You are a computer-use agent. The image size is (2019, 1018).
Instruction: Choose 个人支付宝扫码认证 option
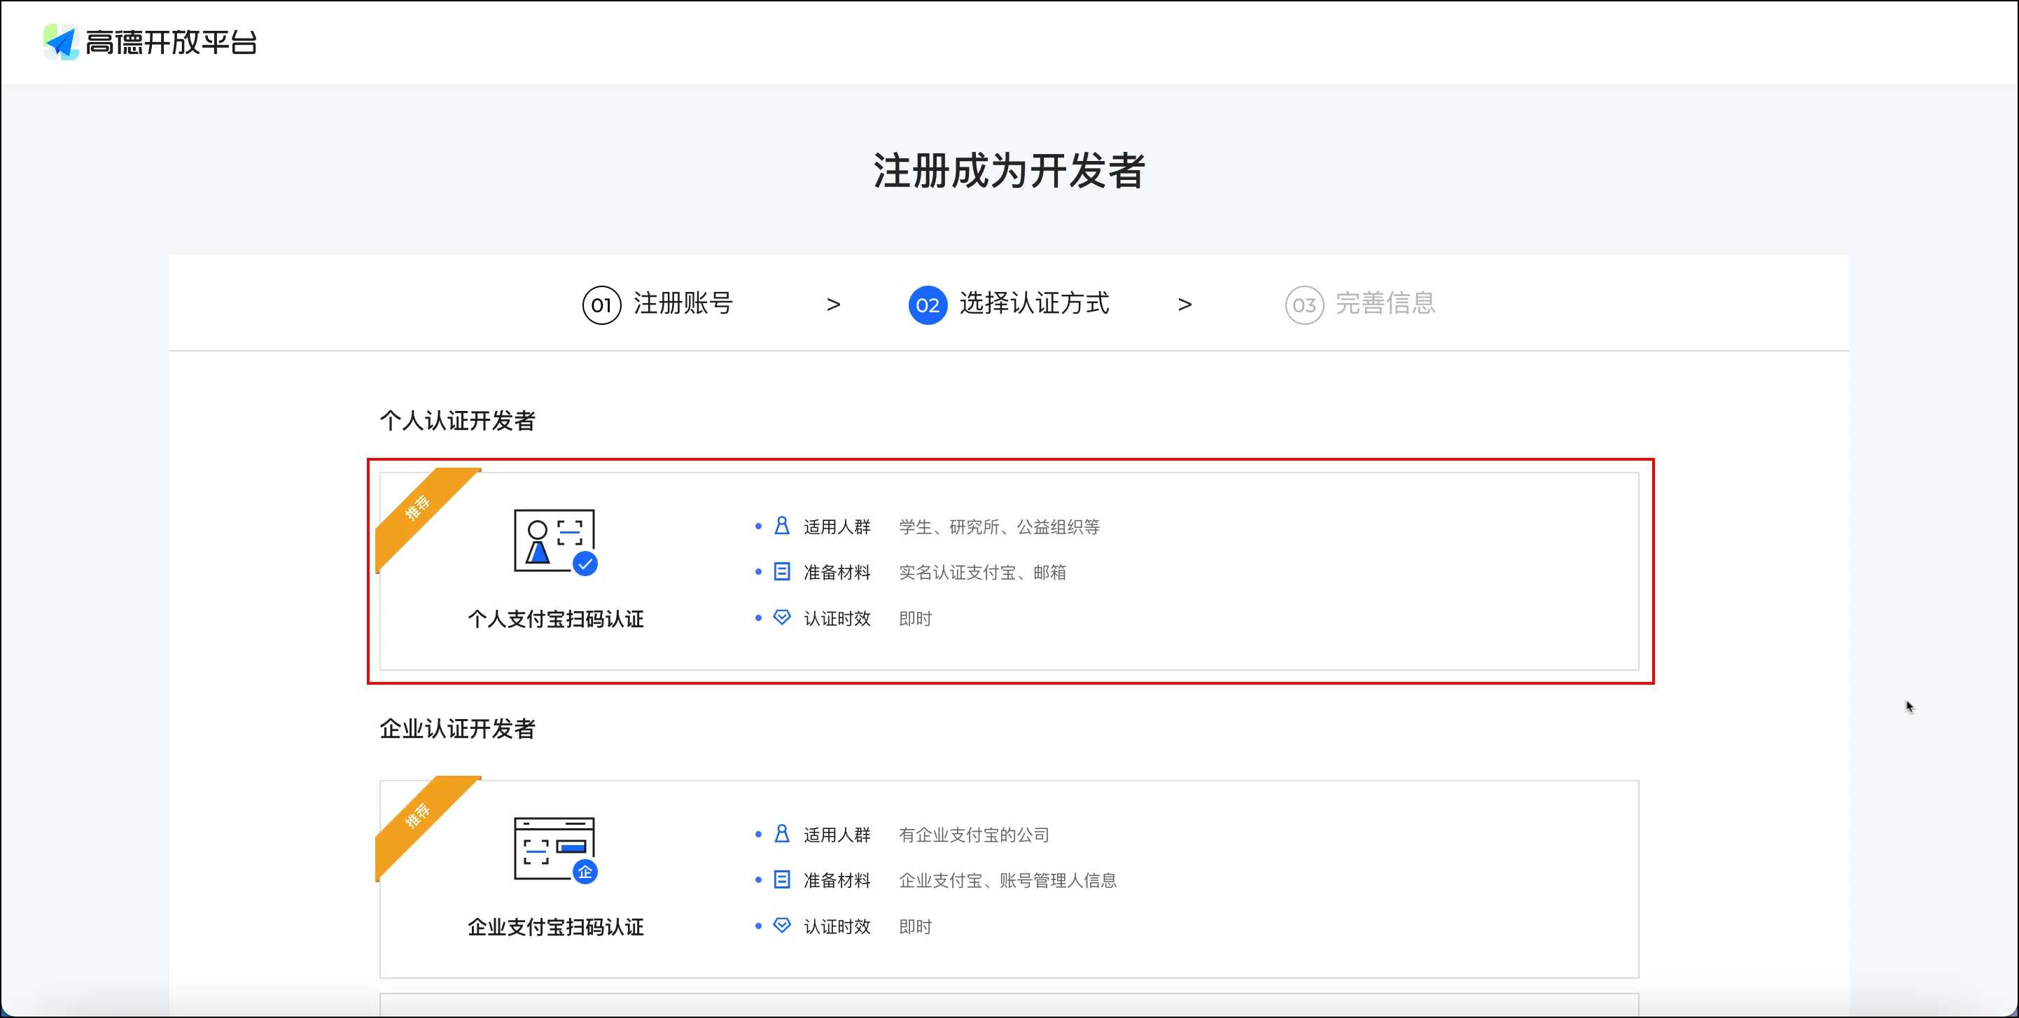click(1009, 571)
